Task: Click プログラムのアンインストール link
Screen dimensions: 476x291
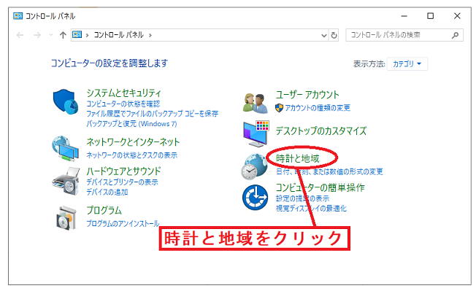Action: coord(123,223)
